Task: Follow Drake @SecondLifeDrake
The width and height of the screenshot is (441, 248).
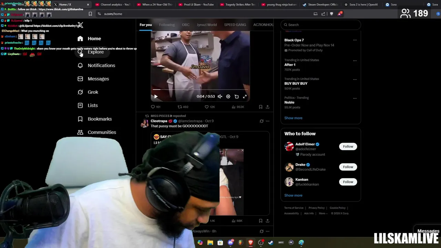Action: pos(348,167)
